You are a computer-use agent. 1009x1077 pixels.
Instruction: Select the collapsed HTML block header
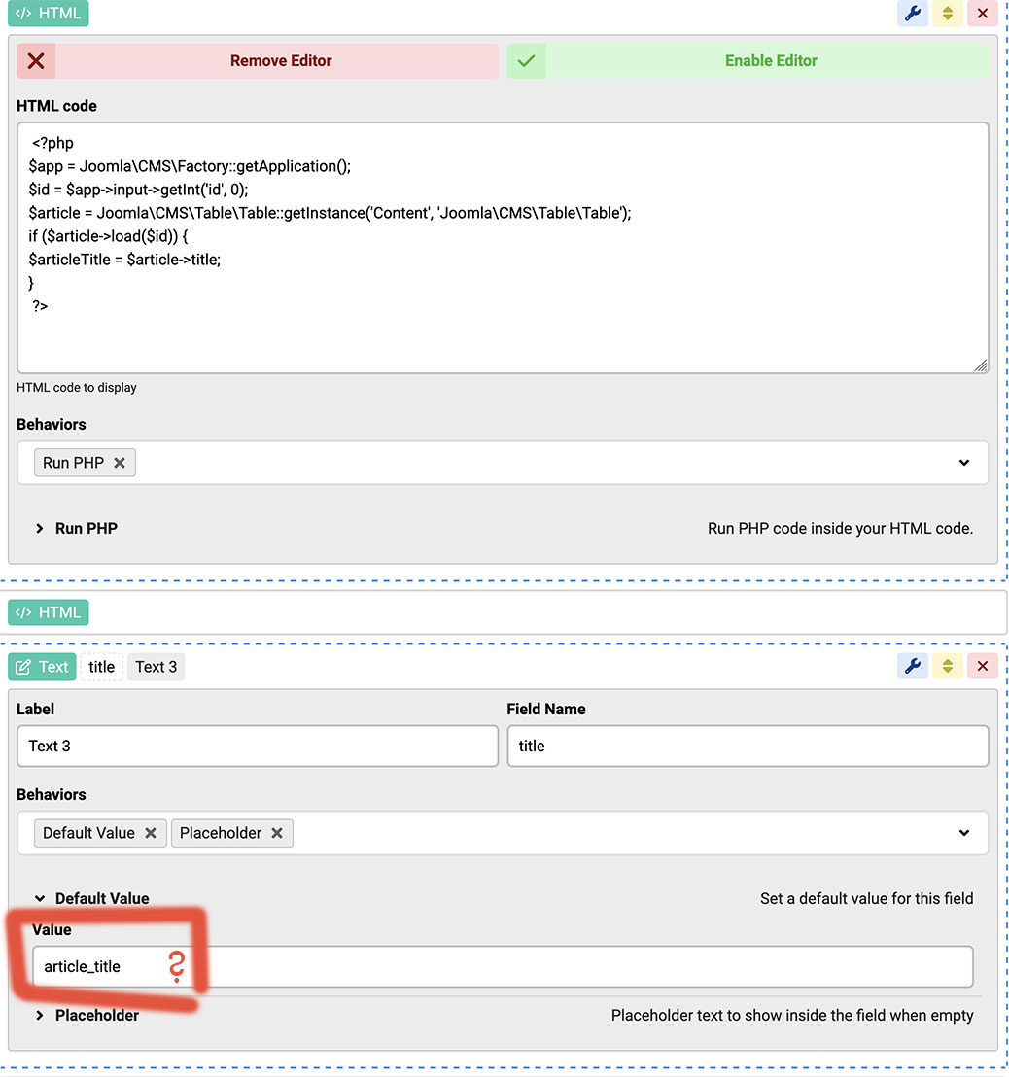click(x=49, y=612)
